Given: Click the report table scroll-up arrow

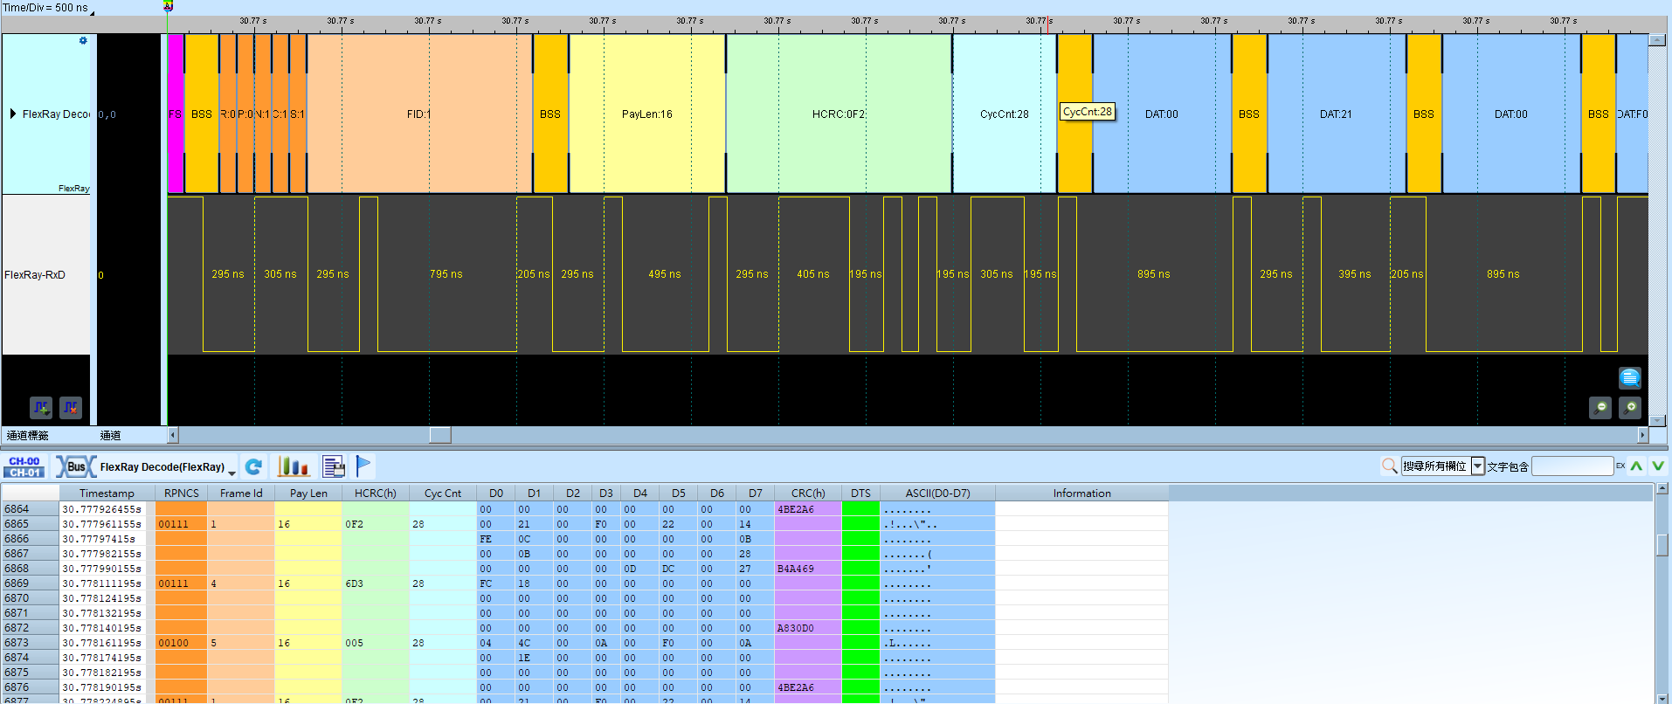Looking at the screenshot, I should click(x=1662, y=488).
